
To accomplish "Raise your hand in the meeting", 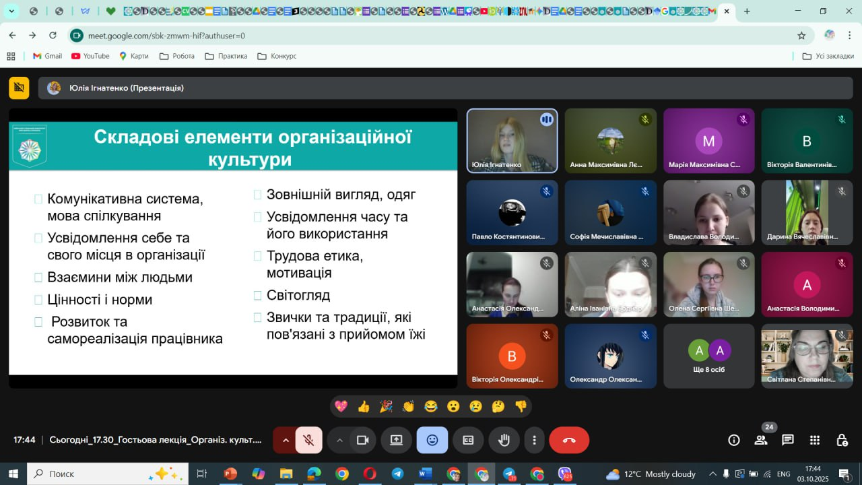I will (504, 441).
